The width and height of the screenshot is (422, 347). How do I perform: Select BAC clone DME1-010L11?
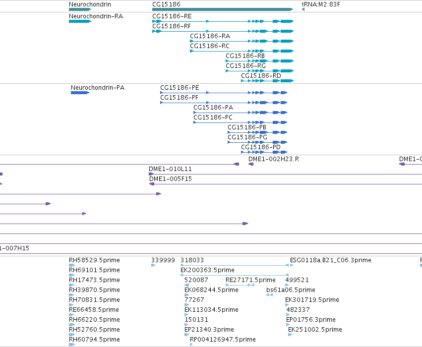(x=170, y=169)
